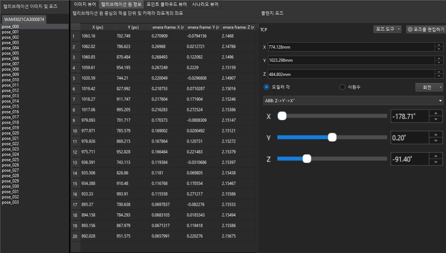
Task: Click cell 1063.16 in row 1
Action: pyautogui.click(x=98, y=36)
